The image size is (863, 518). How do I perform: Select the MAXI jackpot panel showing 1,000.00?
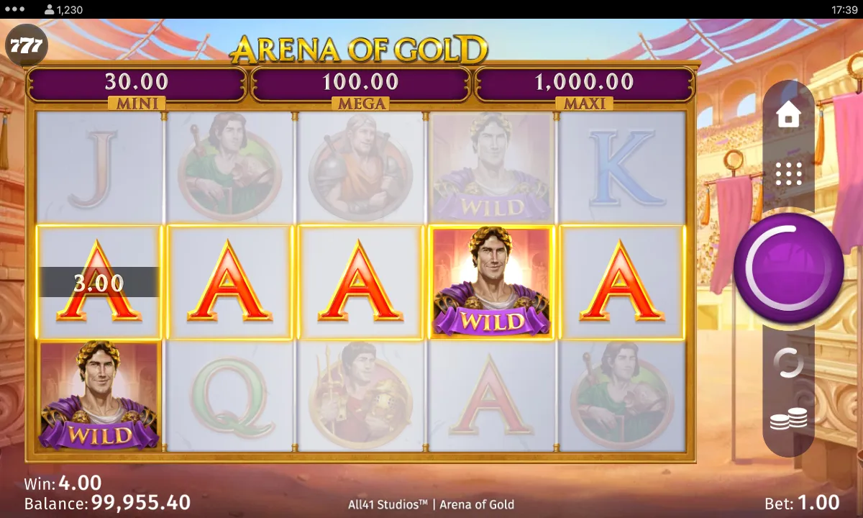coord(584,86)
